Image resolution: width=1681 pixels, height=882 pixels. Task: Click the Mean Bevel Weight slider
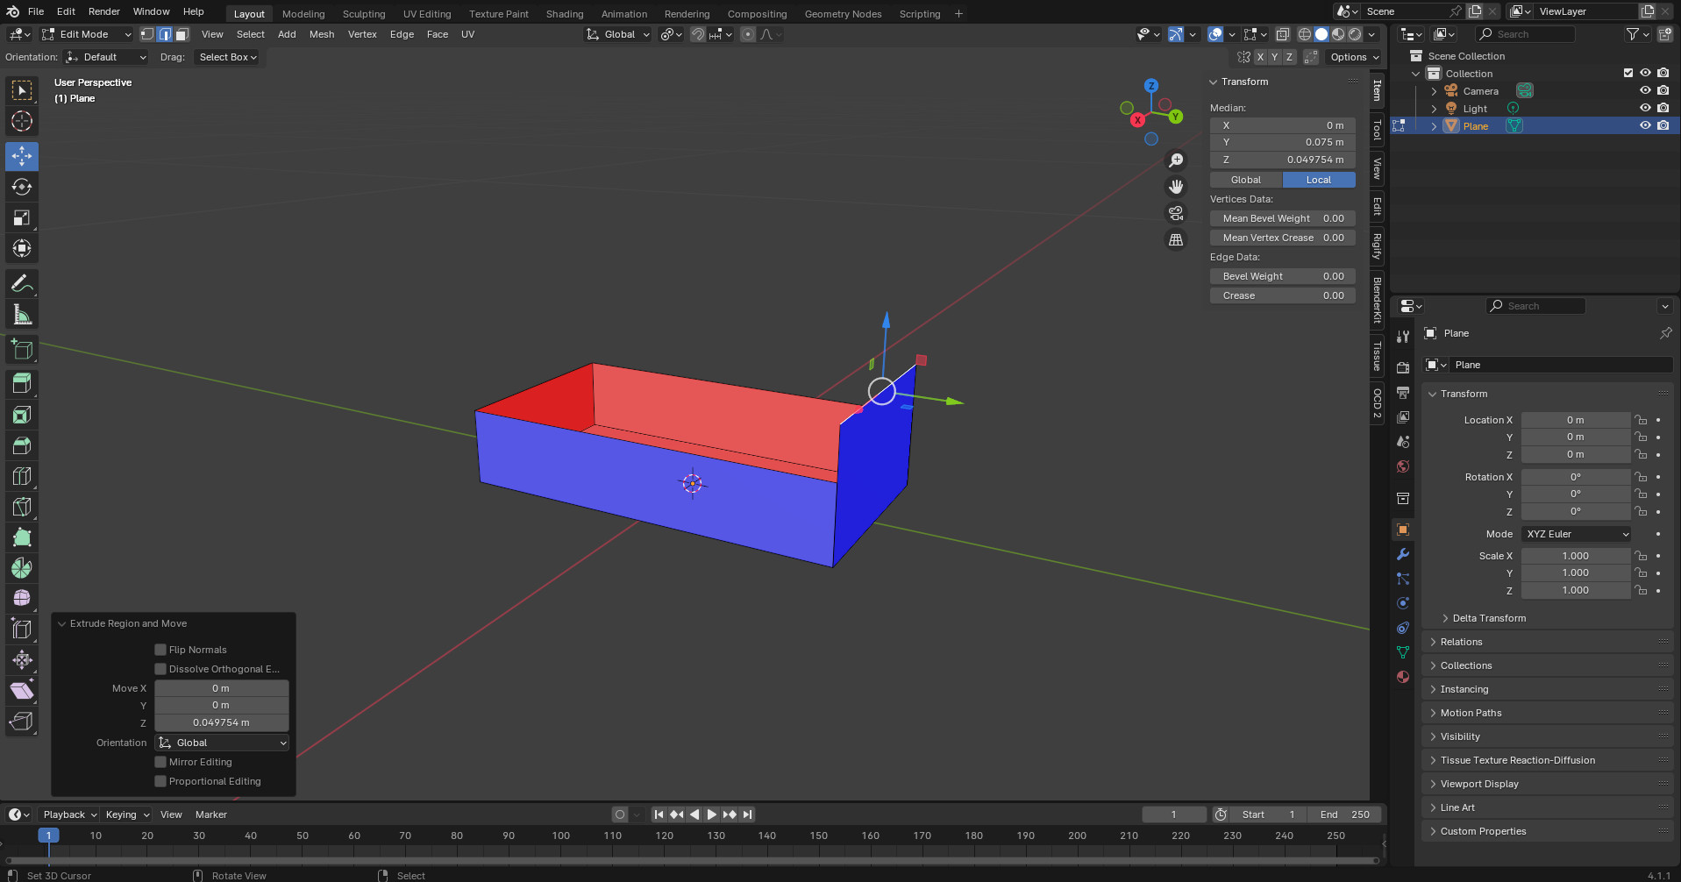[x=1282, y=218]
